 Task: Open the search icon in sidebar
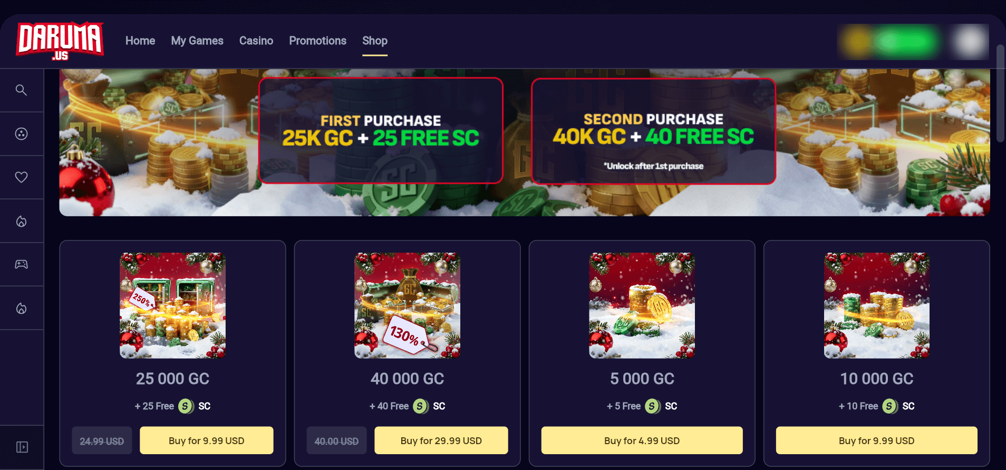tap(21, 90)
